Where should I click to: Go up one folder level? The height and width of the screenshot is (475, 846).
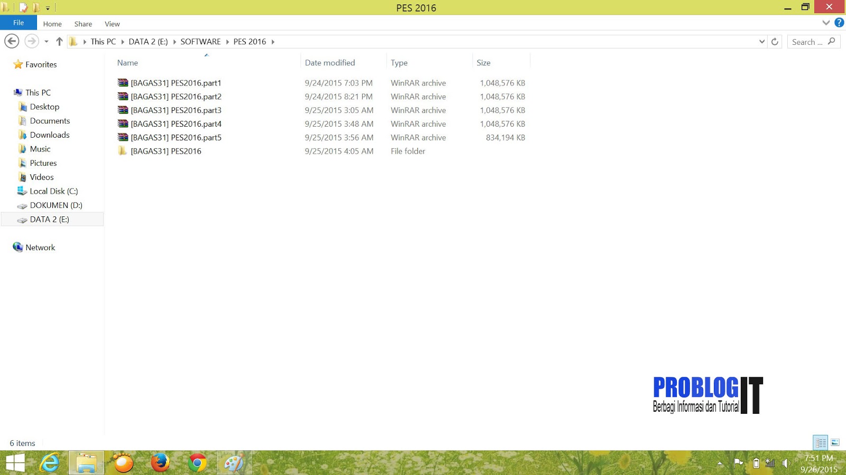coord(59,41)
